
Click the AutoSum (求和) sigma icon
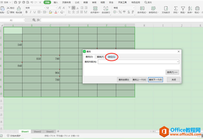(176, 8)
